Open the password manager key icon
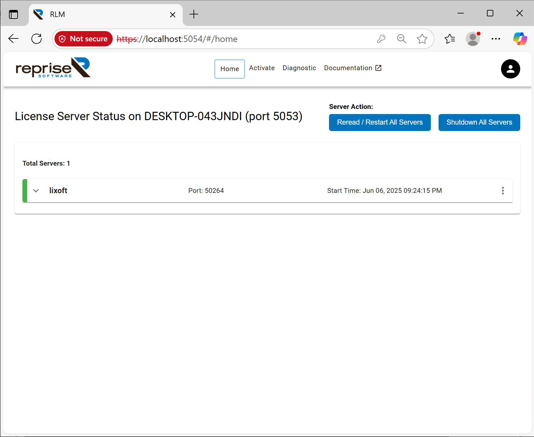534x437 pixels. tap(381, 39)
